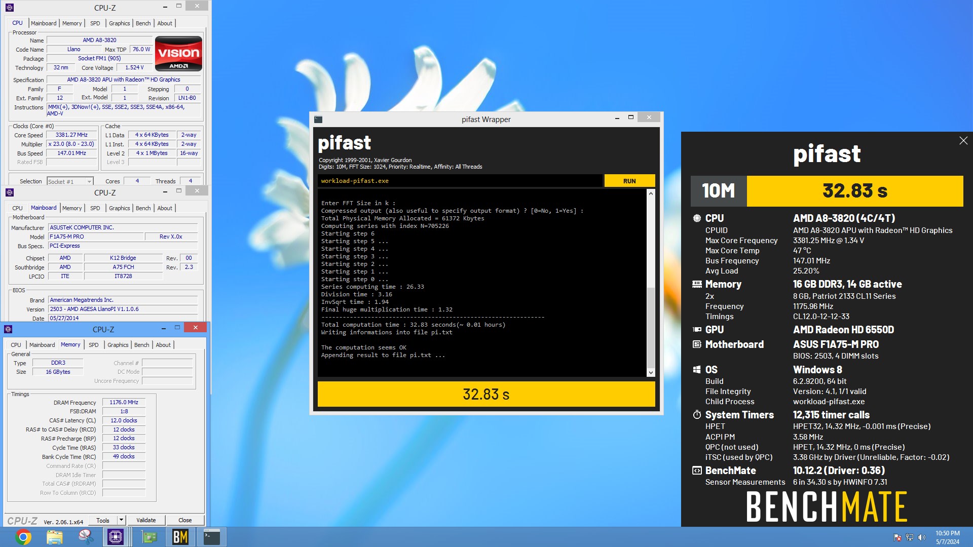Click the Bus Speed value 147.01 MHz

click(x=71, y=153)
